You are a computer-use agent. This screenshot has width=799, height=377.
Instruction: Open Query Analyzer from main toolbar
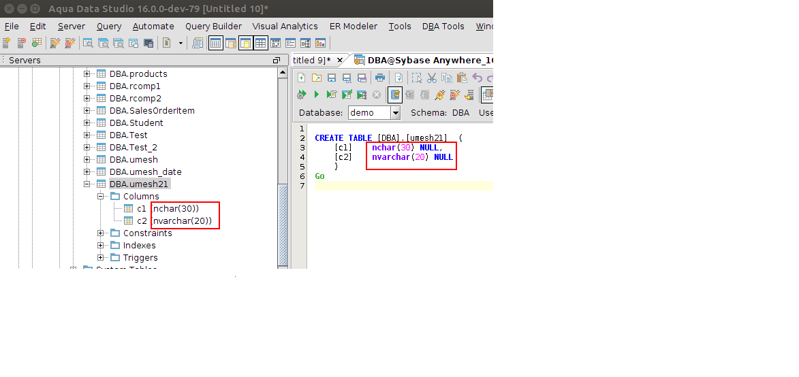(x=88, y=43)
